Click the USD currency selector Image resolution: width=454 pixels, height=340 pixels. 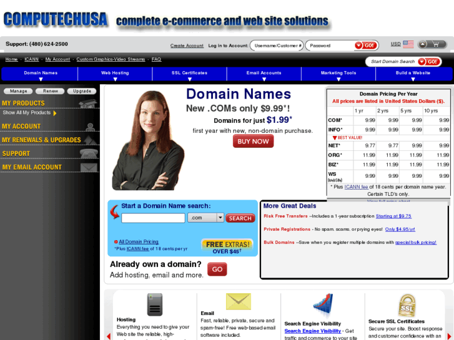click(395, 44)
